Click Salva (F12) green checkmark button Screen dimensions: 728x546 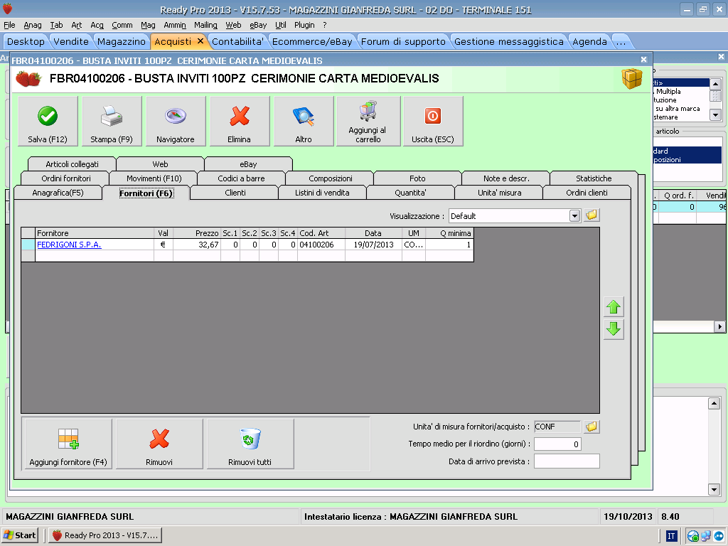coord(48,121)
